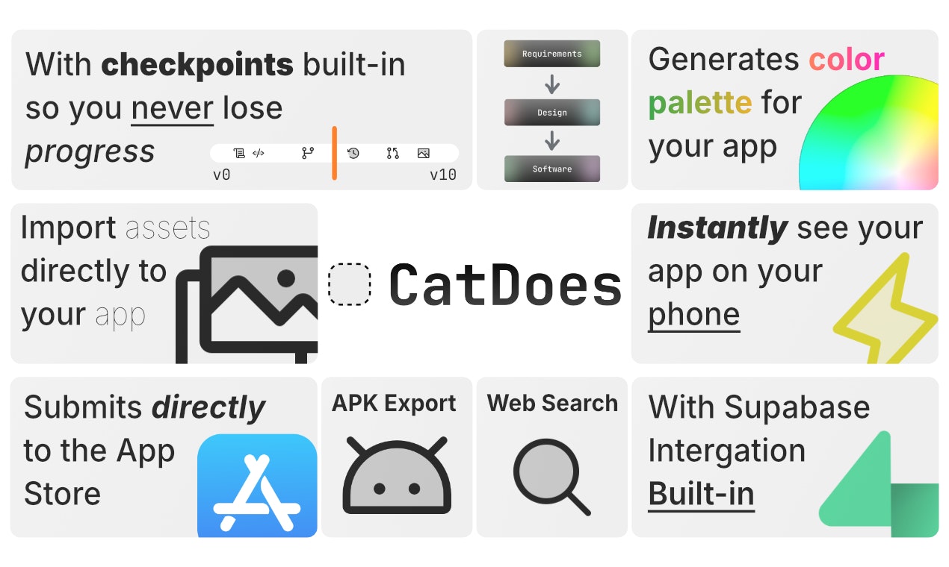Image resolution: width=949 pixels, height=567 pixels.
Task: Click the orange checkpoint slider marker
Action: (334, 152)
